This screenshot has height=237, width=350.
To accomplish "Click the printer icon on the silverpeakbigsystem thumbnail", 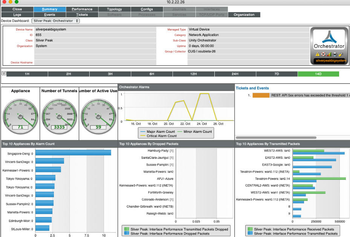I will point(335,54).
